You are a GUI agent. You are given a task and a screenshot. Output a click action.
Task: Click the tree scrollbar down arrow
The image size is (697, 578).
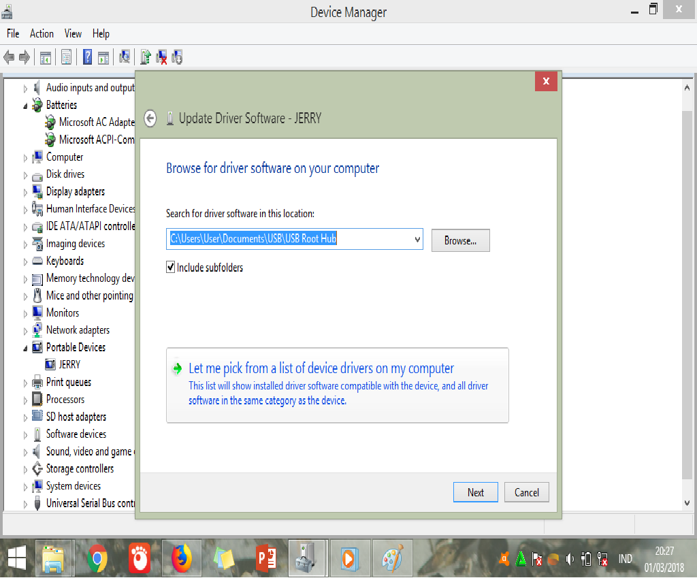pos(687,503)
